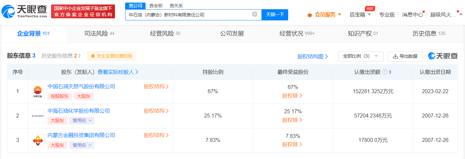Viewport: 465px width, 159px height.
Task: Click the bell icon in 发生变更时通知我
Action: tap(93, 56)
